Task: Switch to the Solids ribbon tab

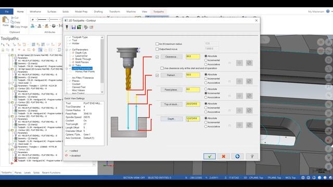Action: [66, 11]
